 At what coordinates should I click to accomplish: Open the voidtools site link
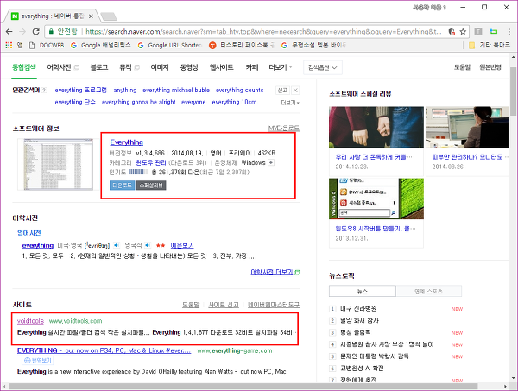[30, 321]
